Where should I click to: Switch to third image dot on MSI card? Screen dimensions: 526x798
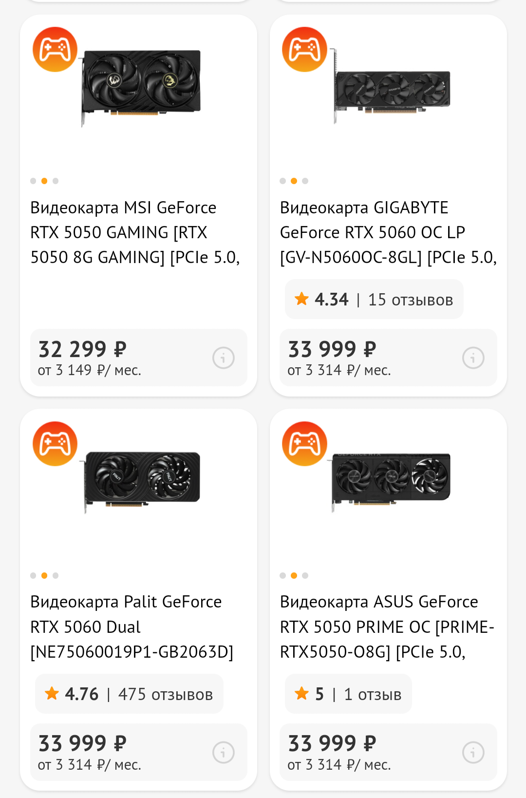[x=56, y=181]
